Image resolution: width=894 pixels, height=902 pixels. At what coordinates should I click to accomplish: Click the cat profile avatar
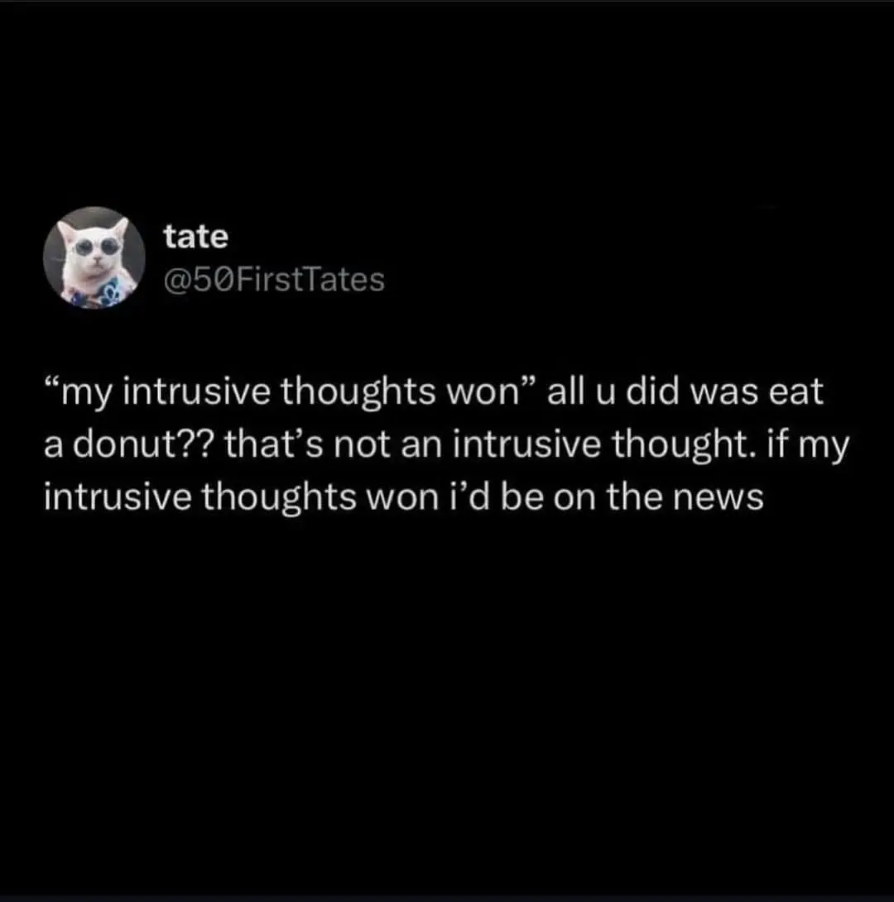pos(94,258)
